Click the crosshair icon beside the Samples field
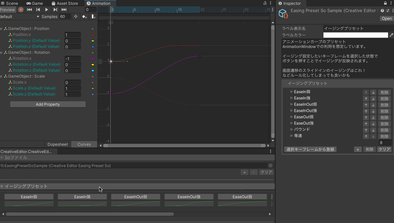This screenshot has height=223, width=394. click(76, 17)
